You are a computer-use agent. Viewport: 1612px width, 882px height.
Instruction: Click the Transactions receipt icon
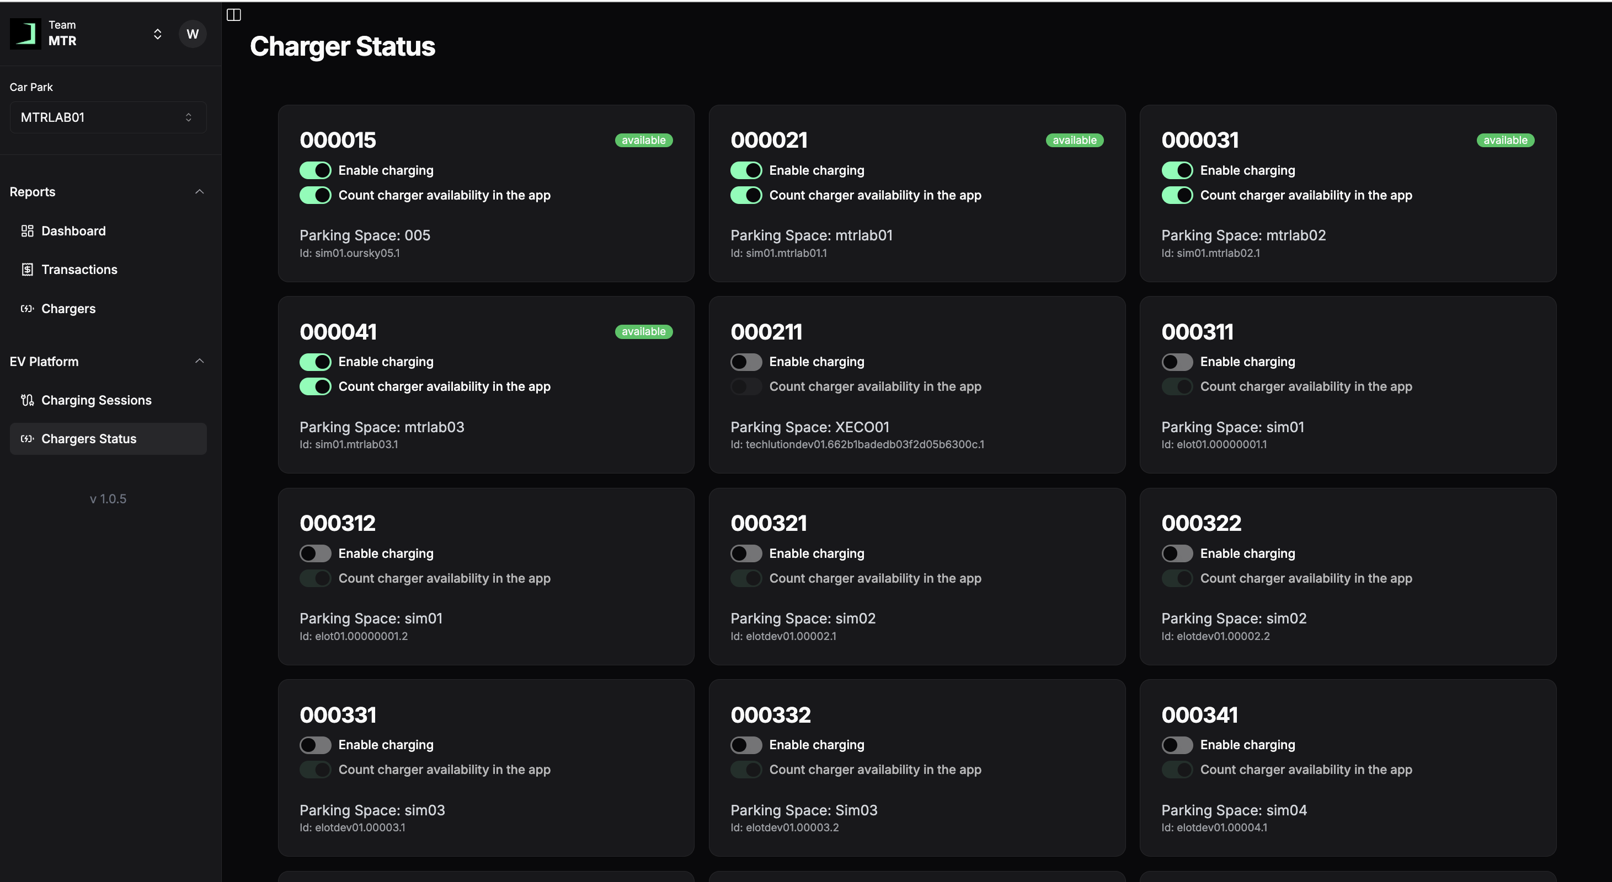pyautogui.click(x=27, y=270)
